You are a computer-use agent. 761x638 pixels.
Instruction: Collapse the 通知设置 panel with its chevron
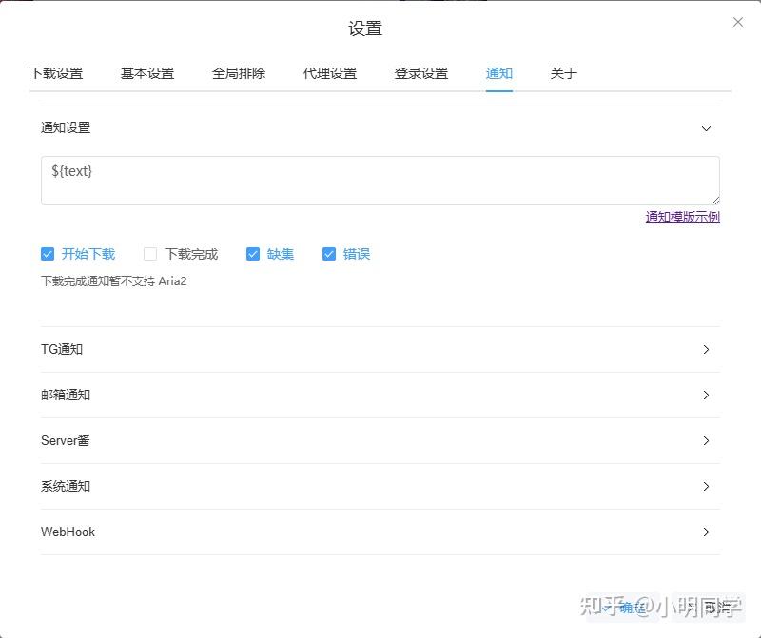(x=706, y=128)
